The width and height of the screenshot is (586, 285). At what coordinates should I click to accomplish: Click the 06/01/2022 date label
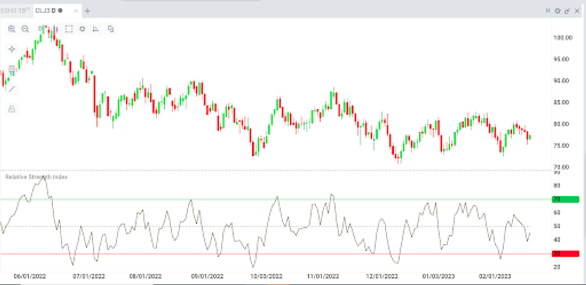pos(30,276)
